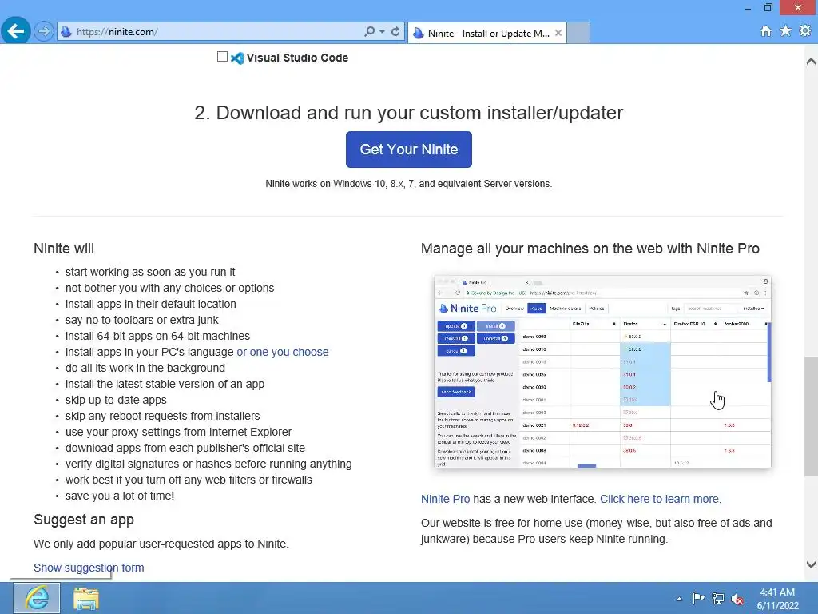Click 'Download and run your custom installer/updater' heading
This screenshot has height=614, width=818.
(x=409, y=113)
